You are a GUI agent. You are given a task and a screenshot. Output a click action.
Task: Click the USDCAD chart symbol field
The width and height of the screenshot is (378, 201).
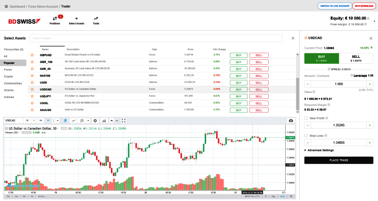(14, 121)
